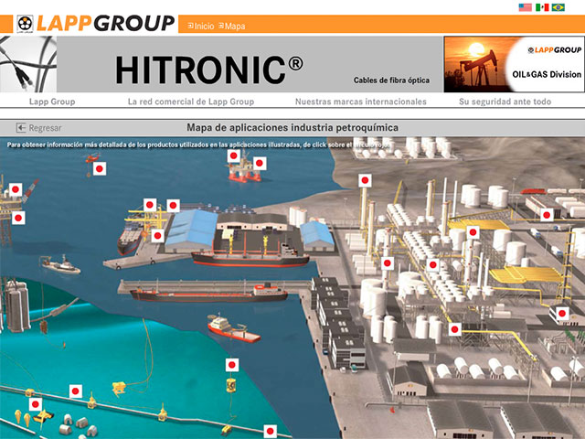Click the Cables de fibra óptica caption

391,80
